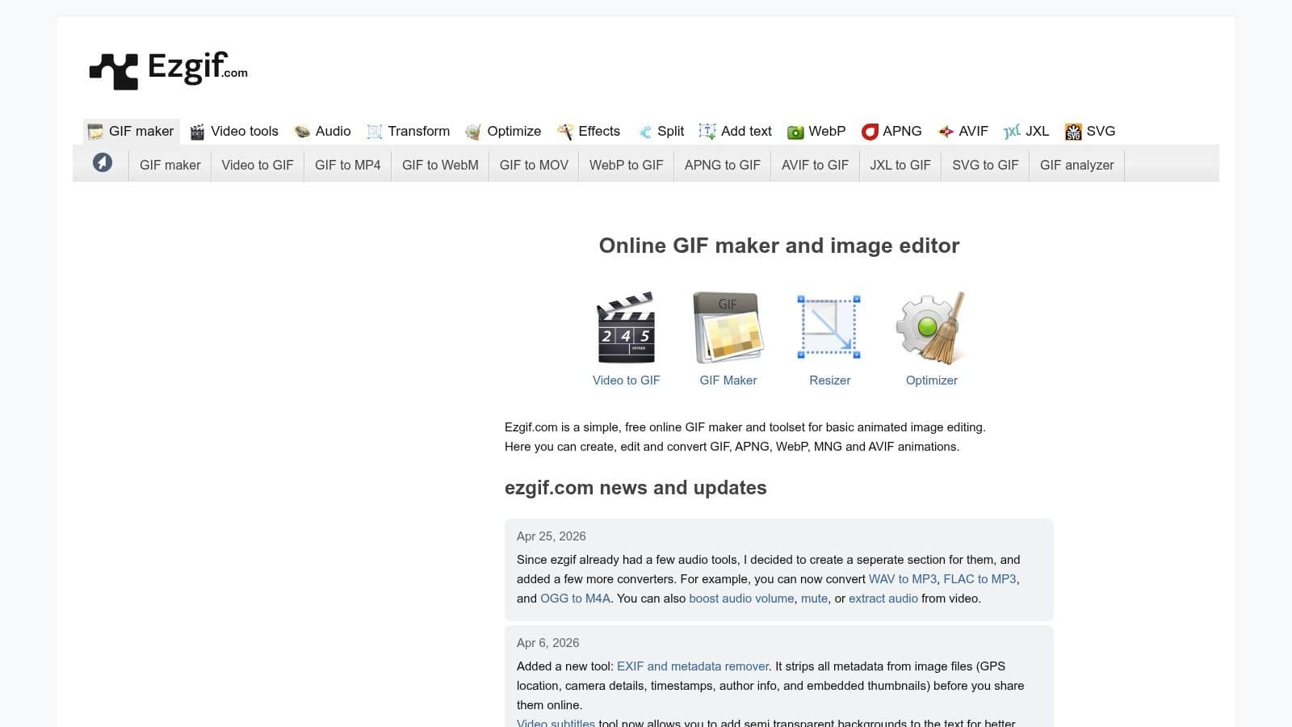
Task: Click the WebP camera icon
Action: click(795, 132)
